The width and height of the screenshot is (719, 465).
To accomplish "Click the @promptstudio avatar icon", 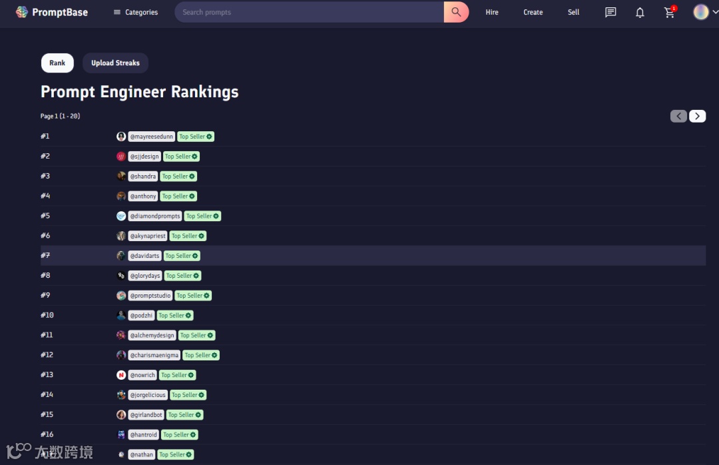I will point(121,296).
